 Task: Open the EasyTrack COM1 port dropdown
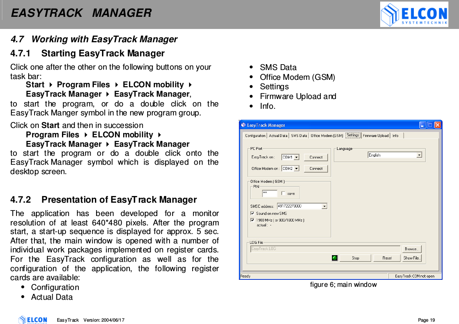coord(297,157)
